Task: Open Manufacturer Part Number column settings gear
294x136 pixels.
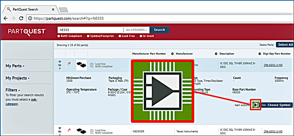Action: click(x=172, y=54)
